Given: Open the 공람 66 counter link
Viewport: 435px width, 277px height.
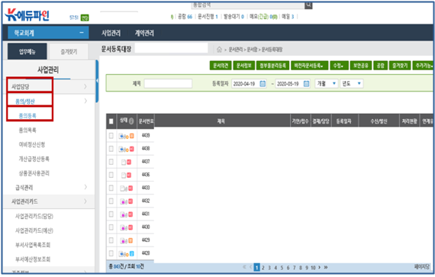Looking at the screenshot, I should click(x=185, y=17).
